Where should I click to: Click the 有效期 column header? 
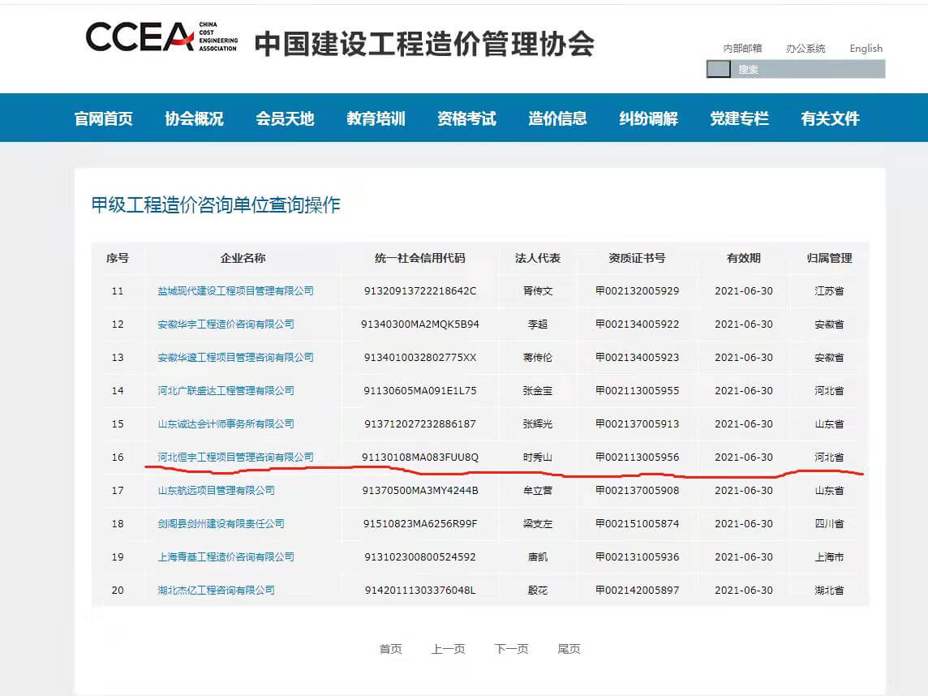click(x=743, y=258)
